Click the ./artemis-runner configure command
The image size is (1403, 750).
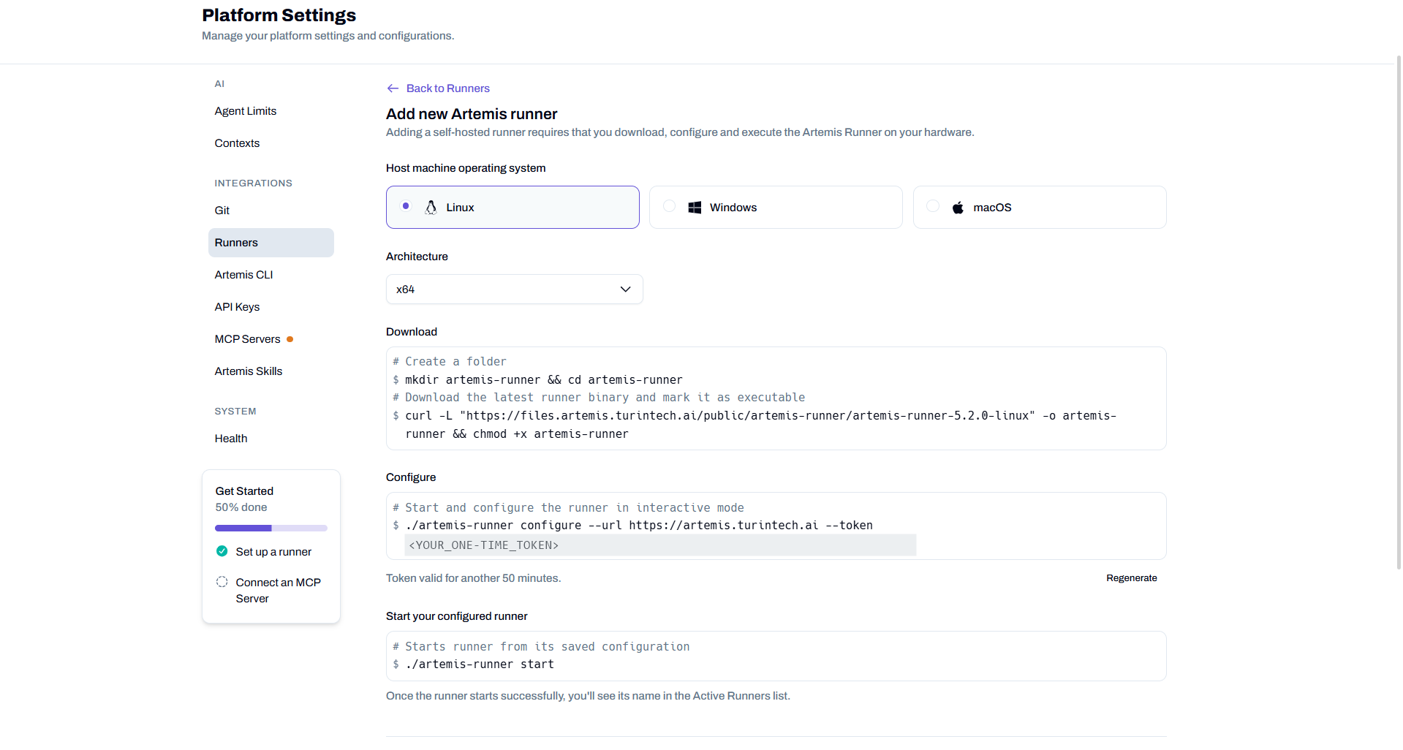click(639, 526)
